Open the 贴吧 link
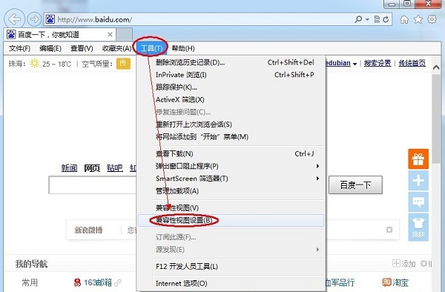The width and height of the screenshot is (445, 292). 115,168
